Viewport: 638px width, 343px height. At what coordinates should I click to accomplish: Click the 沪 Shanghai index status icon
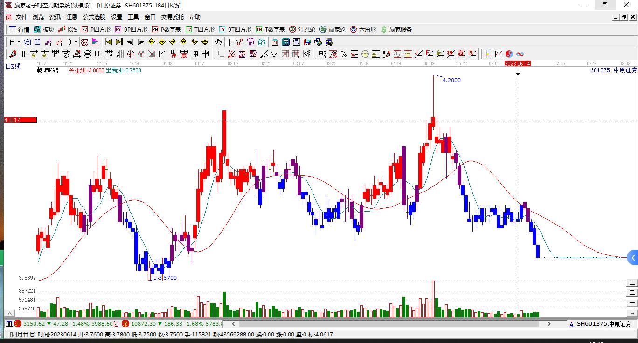pos(18,324)
